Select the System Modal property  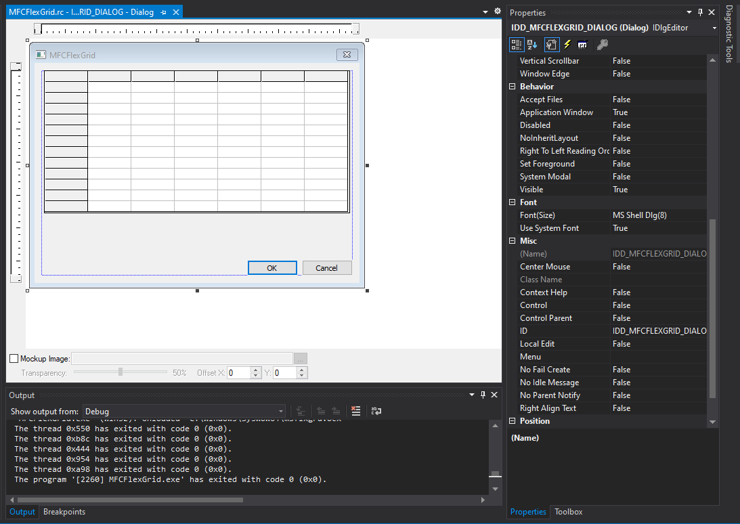pos(607,177)
